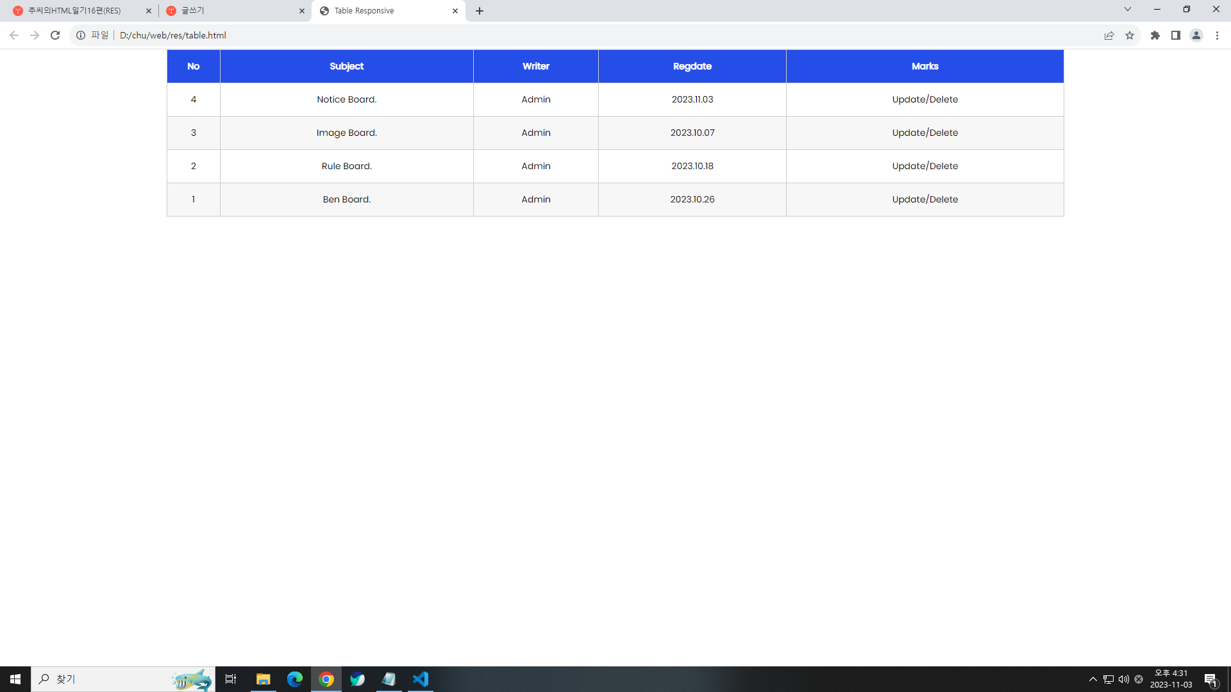Click Update/Delete in the Notice Board row

click(x=925, y=99)
